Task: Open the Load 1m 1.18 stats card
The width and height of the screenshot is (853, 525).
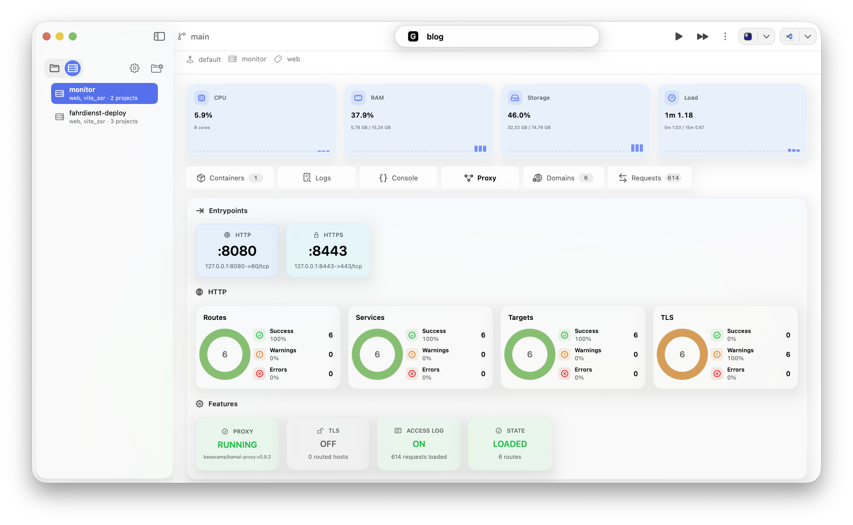Action: [x=732, y=121]
